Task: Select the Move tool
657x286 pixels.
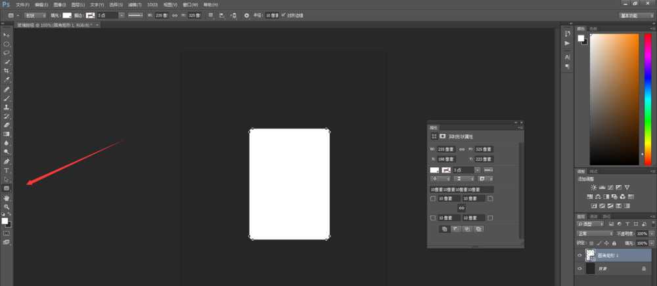Action: coord(7,34)
